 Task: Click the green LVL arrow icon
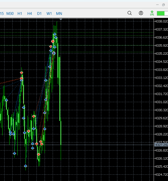pyautogui.click(x=152, y=13)
